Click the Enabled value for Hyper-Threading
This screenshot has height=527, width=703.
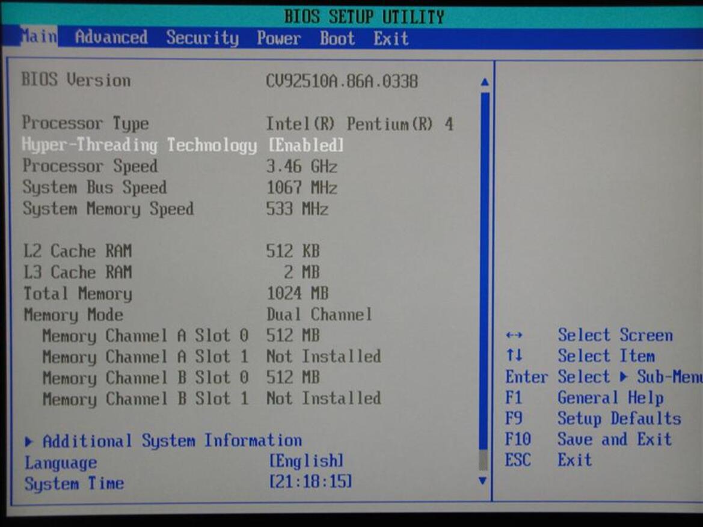click(x=307, y=145)
